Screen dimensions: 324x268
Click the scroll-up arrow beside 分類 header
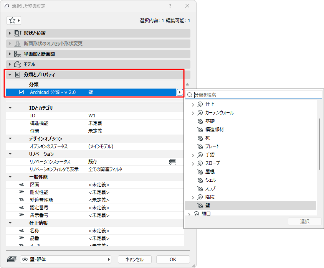point(187,84)
